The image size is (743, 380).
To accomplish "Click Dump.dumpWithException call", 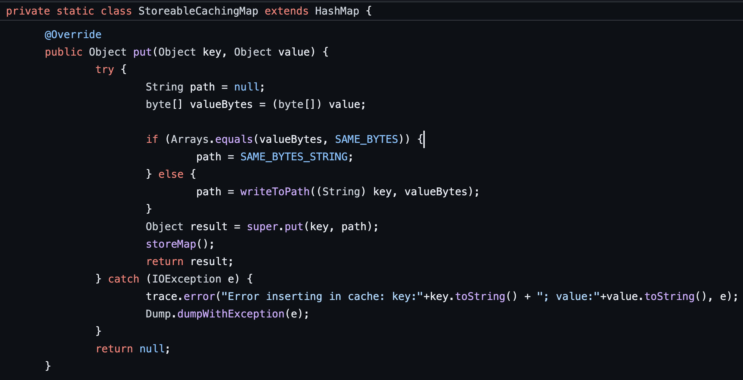I will 215,314.
